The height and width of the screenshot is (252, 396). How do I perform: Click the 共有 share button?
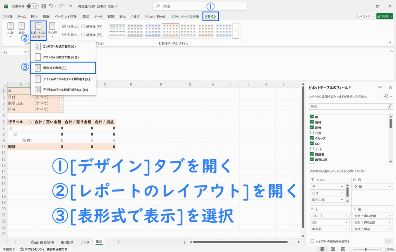(385, 16)
